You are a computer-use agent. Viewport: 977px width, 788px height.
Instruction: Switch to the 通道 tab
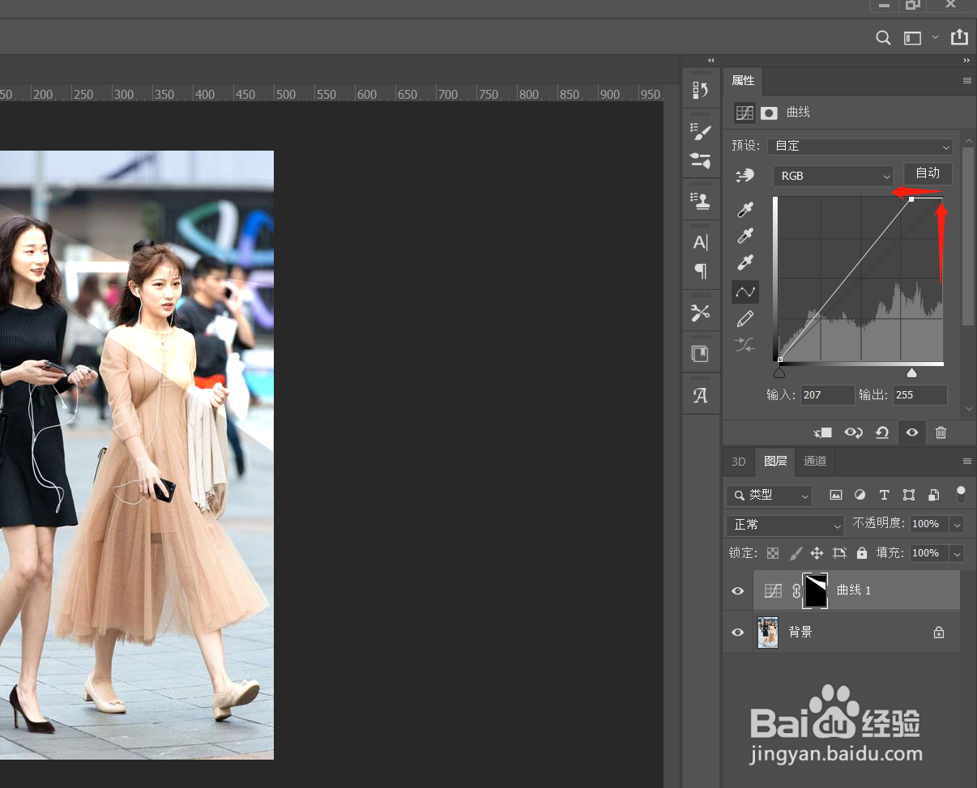click(x=815, y=462)
